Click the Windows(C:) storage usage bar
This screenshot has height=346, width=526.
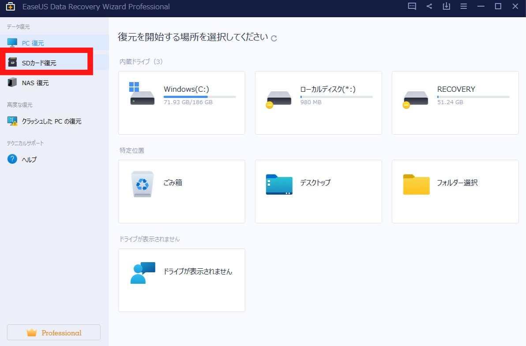coord(199,97)
